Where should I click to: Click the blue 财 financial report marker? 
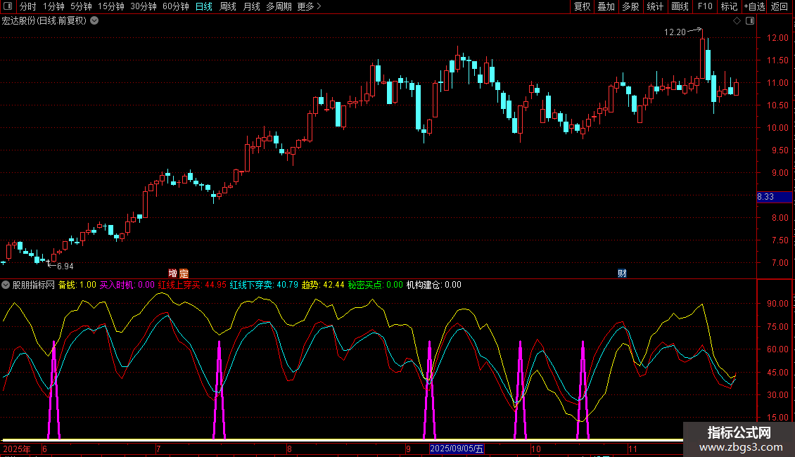click(622, 273)
